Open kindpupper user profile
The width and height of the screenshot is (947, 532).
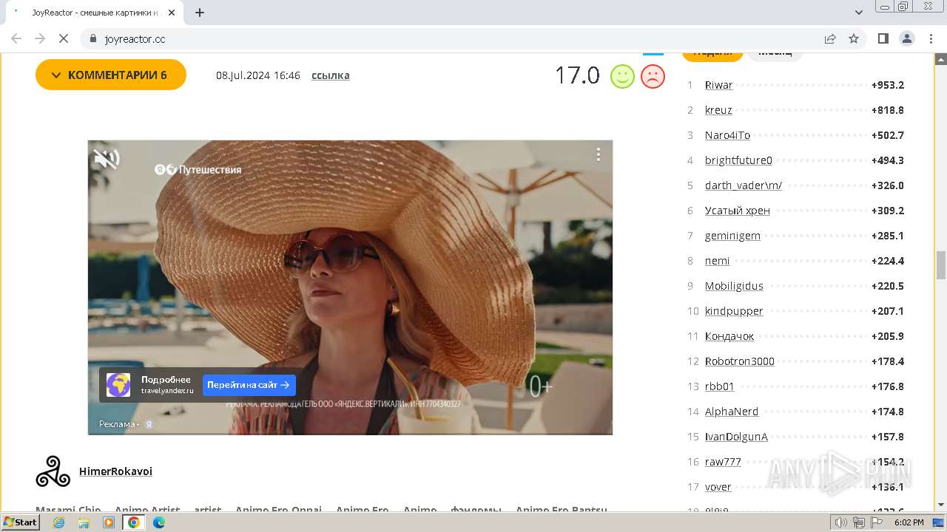pos(734,311)
